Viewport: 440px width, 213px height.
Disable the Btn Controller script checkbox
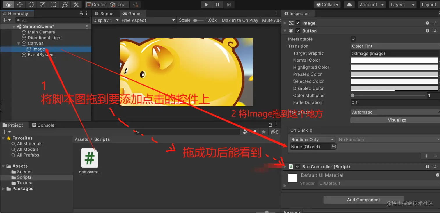(298, 167)
